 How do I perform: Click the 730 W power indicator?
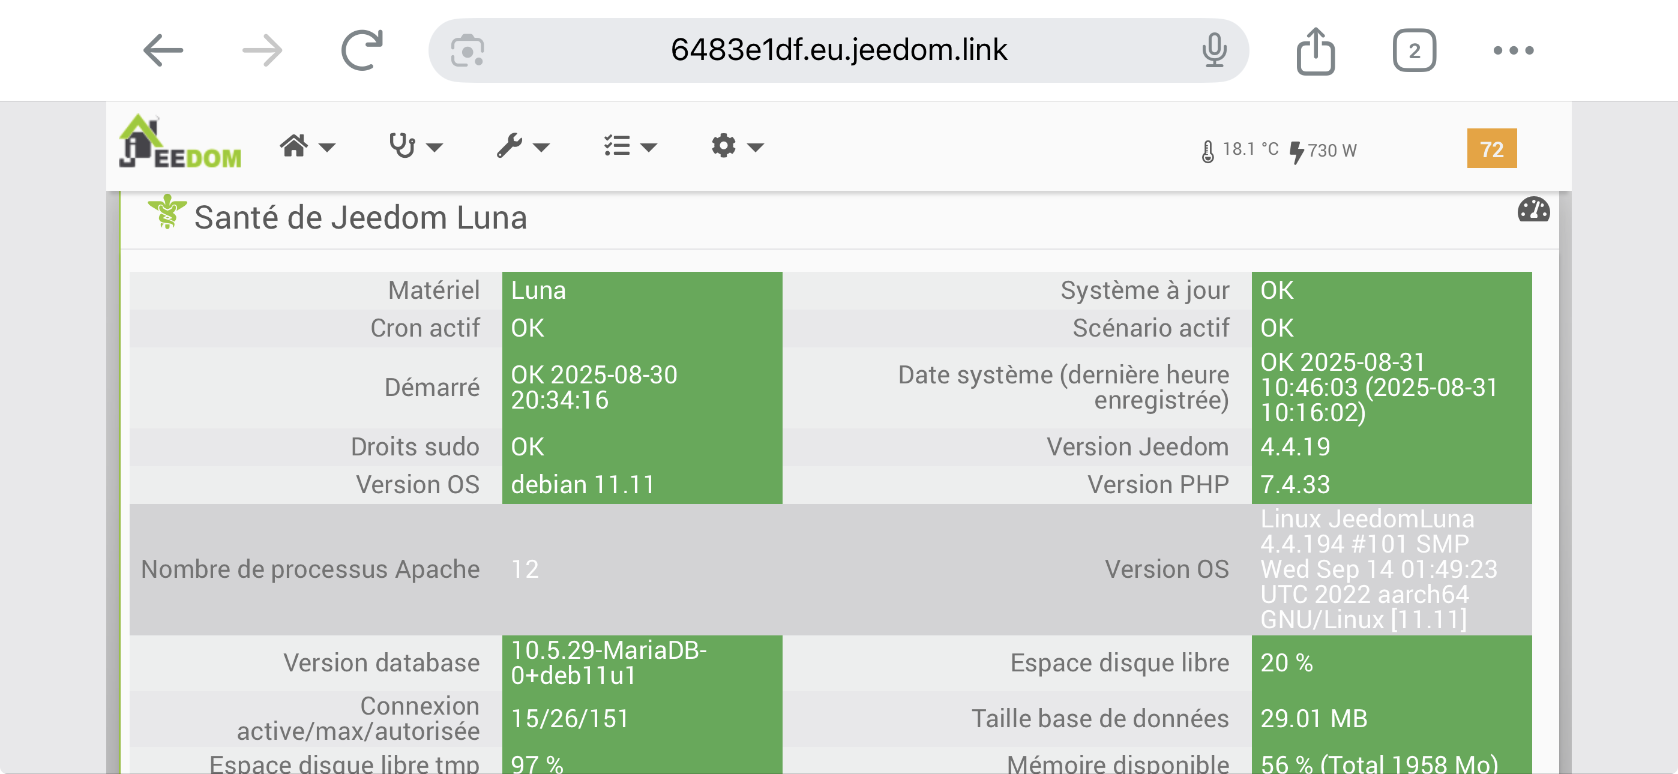(x=1324, y=151)
